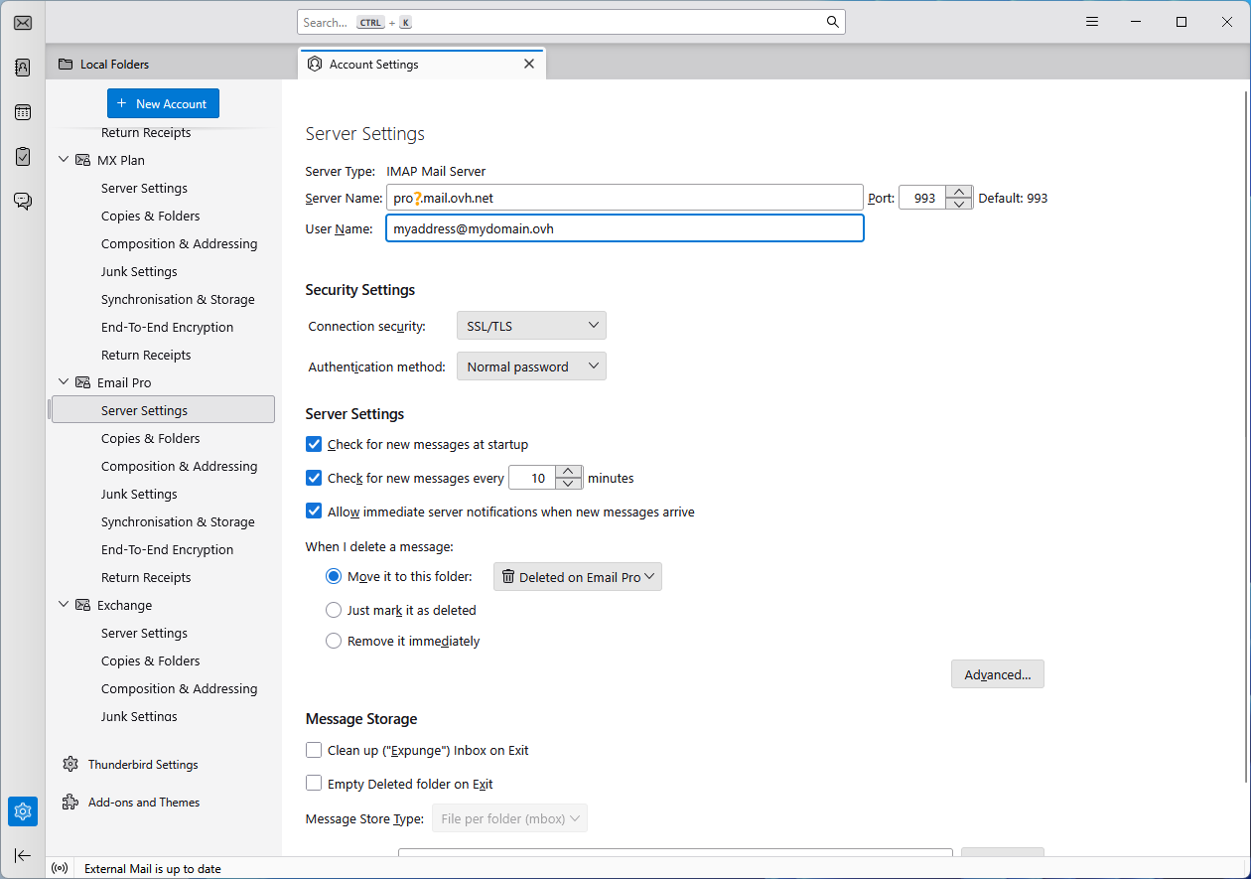Open the Authentication method dropdown
Viewport: 1251px width, 879px height.
[x=531, y=366]
